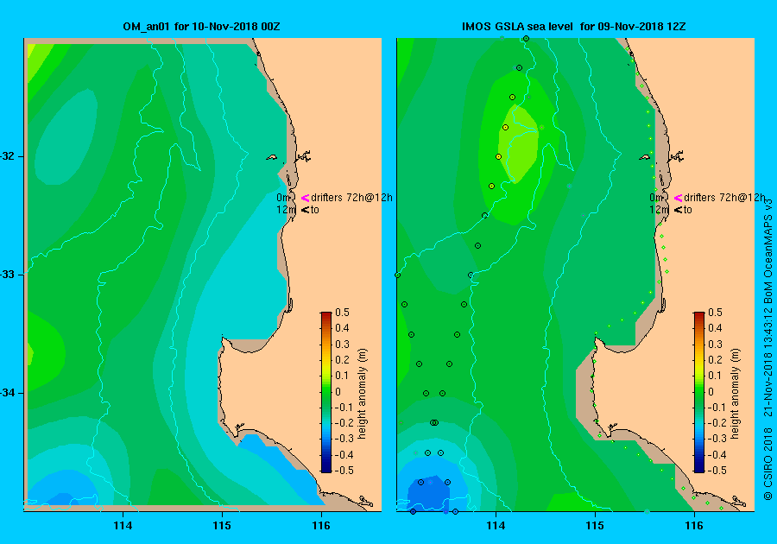Click the '0m' depth label in right map legend
777x544 pixels.
[x=656, y=198]
